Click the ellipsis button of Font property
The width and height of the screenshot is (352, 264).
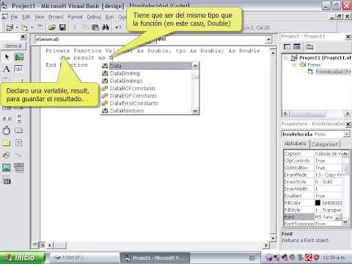point(337,217)
